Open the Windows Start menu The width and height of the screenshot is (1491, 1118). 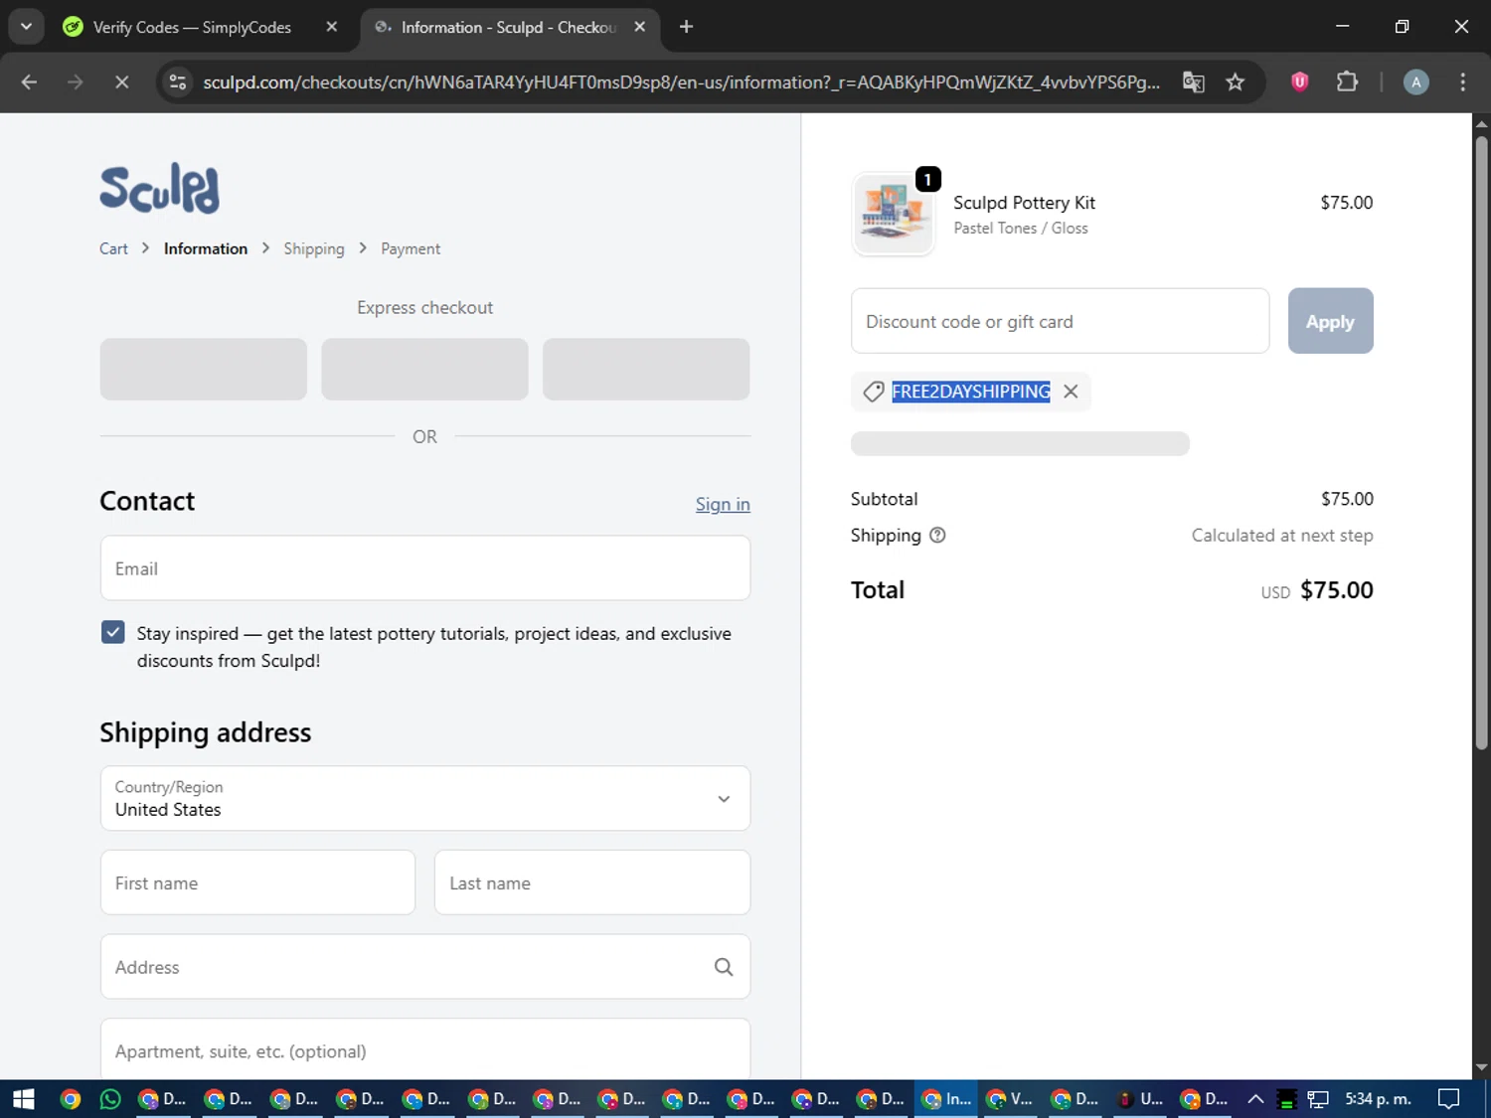point(24,1099)
